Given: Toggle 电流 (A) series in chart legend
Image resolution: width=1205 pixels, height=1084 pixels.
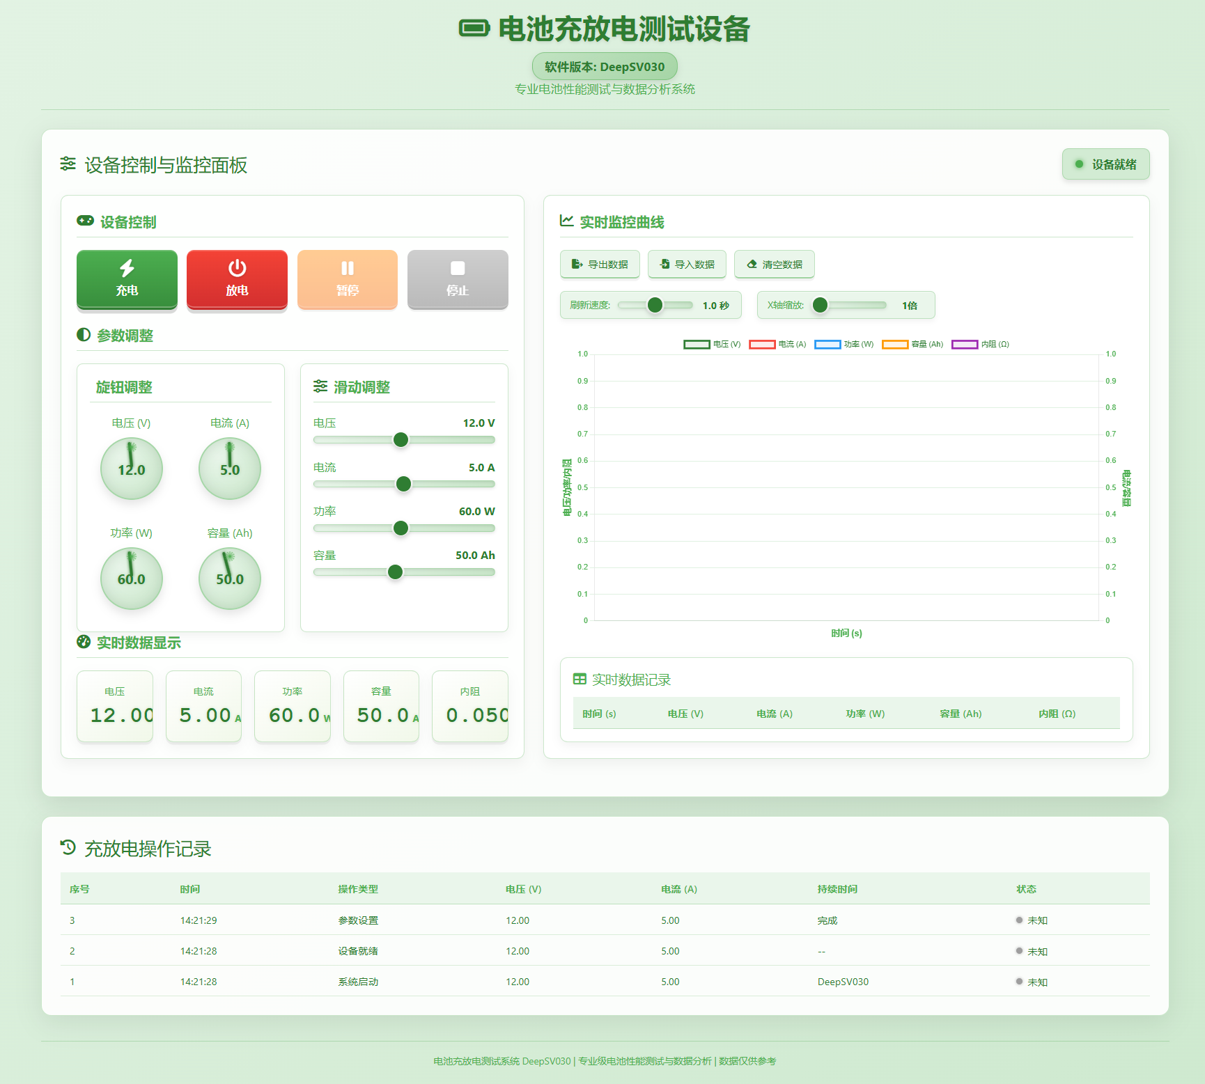Looking at the screenshot, I should point(777,344).
